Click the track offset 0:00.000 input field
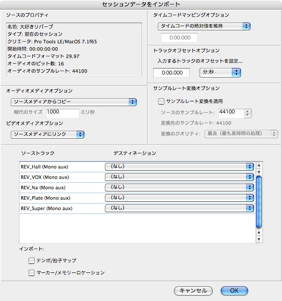This screenshot has width=282, height=301. point(172,73)
